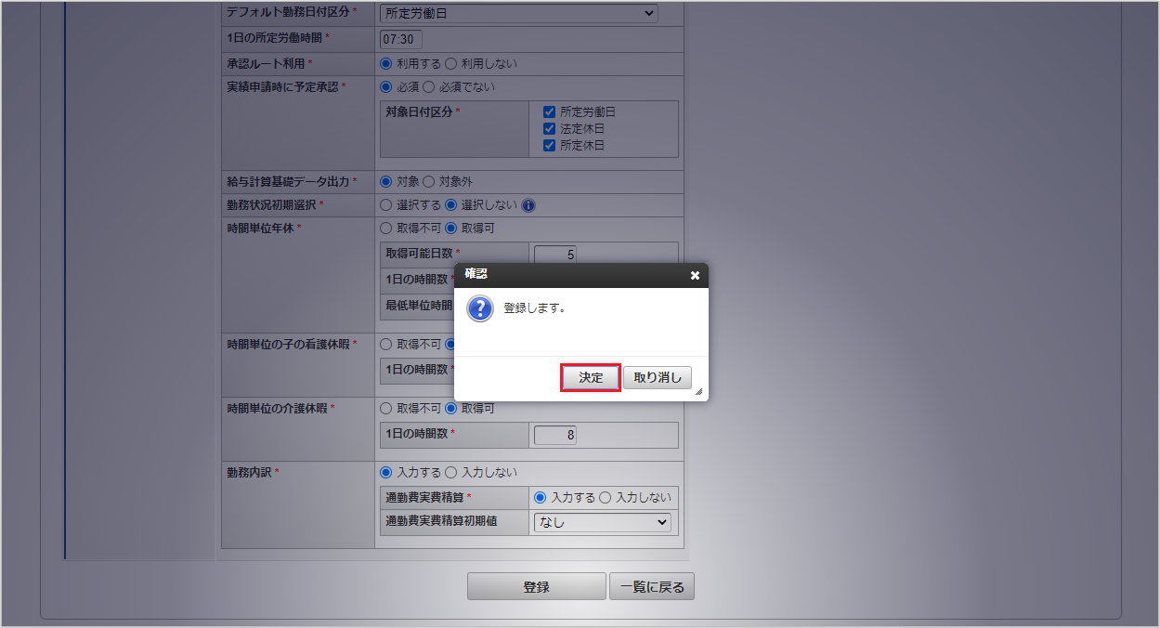
Task: Click the blue question mark dialog icon
Action: pos(480,309)
